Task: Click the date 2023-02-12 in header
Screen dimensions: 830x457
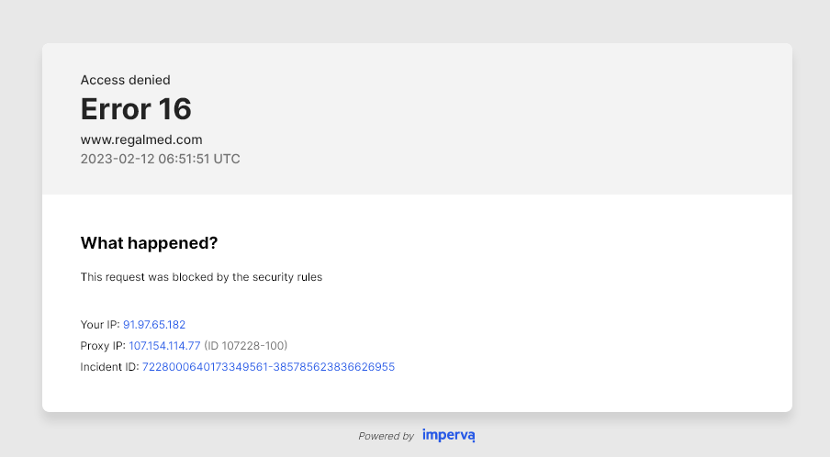Action: [116, 159]
